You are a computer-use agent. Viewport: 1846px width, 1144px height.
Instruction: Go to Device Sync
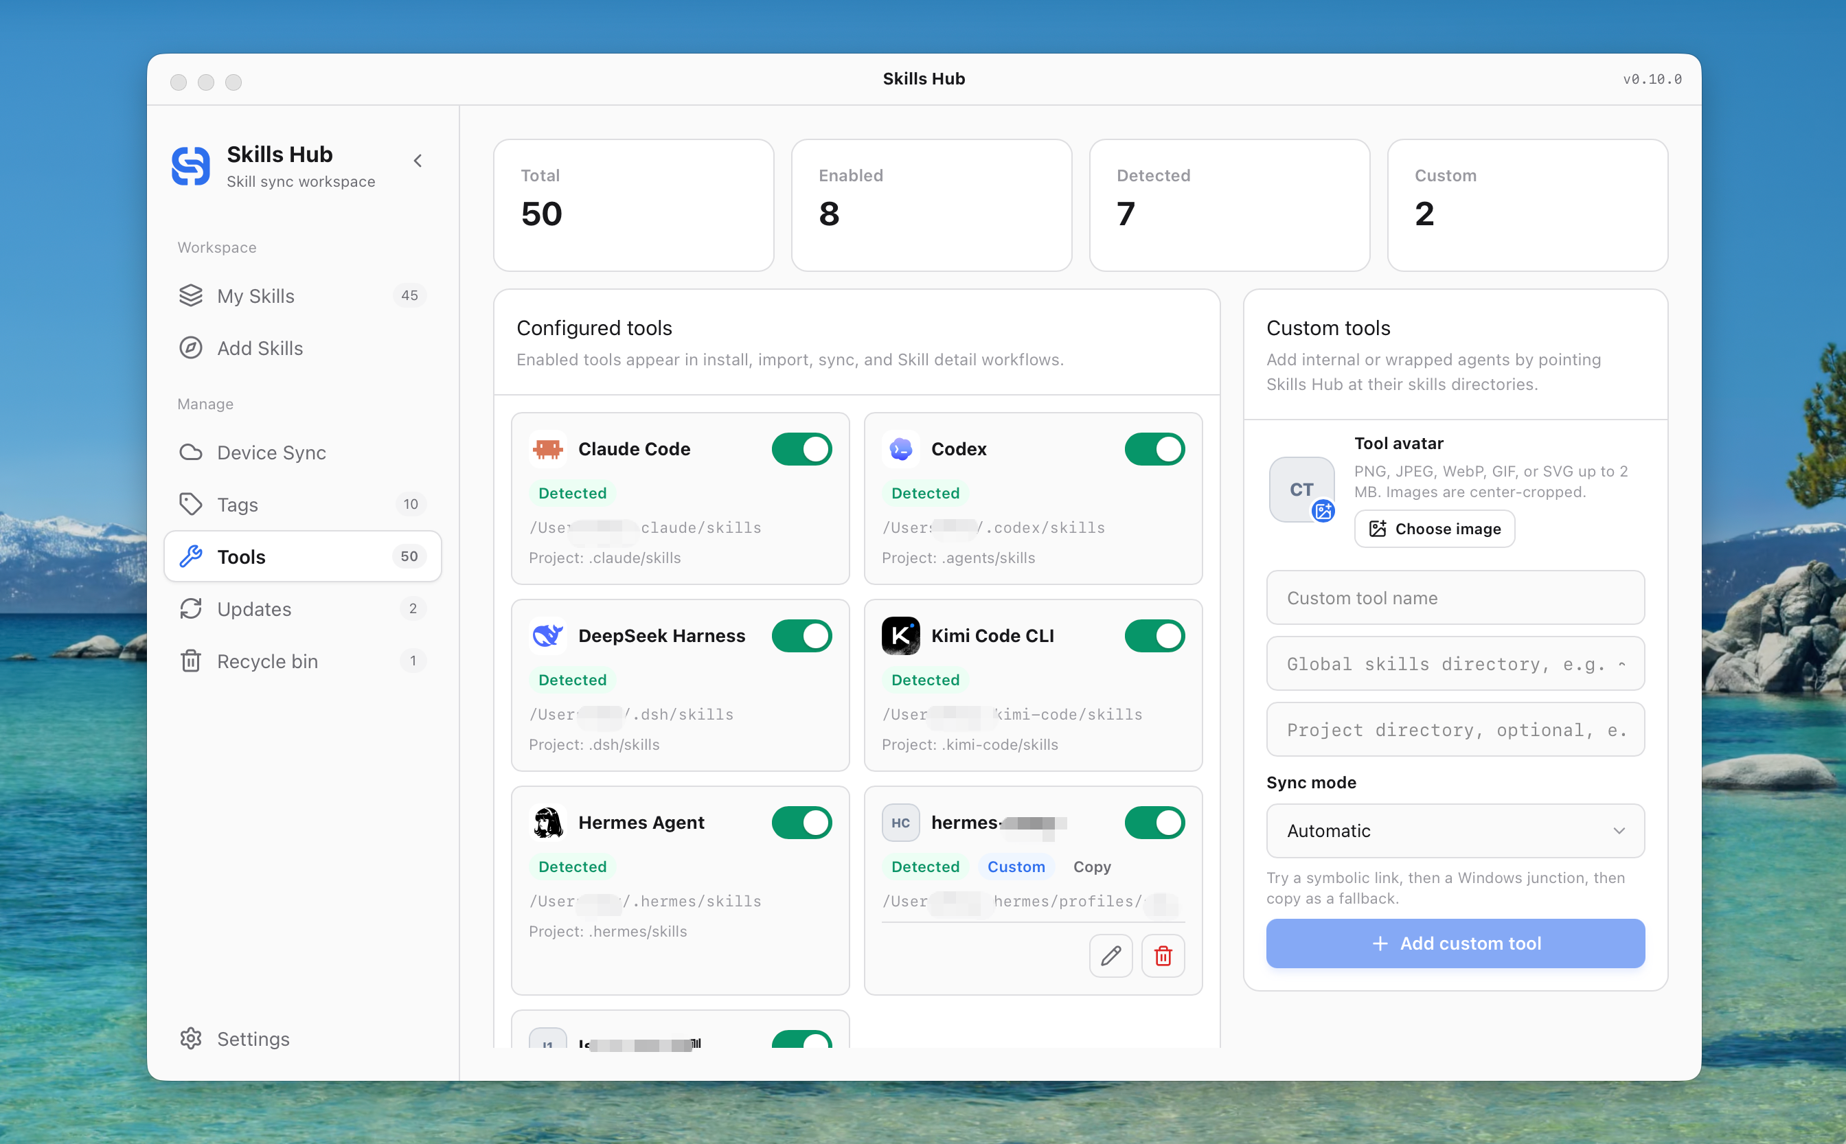click(x=302, y=453)
